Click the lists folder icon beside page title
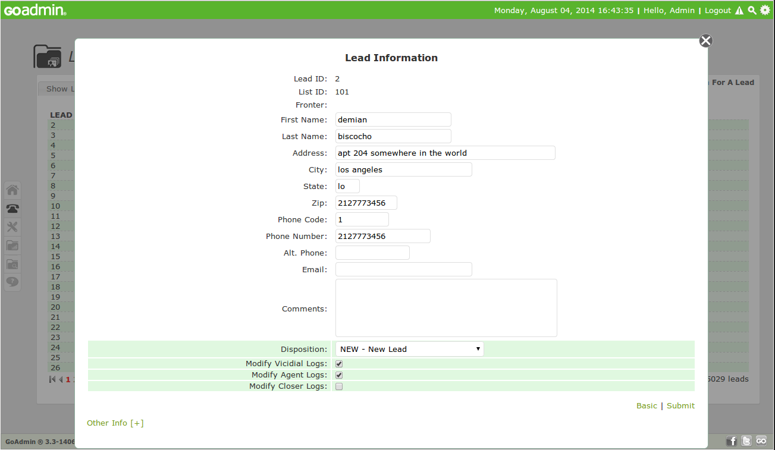This screenshot has width=775, height=450. [48, 56]
